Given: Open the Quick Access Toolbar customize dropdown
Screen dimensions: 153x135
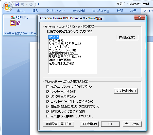Looking at the screenshot, I should [x=39, y=4].
